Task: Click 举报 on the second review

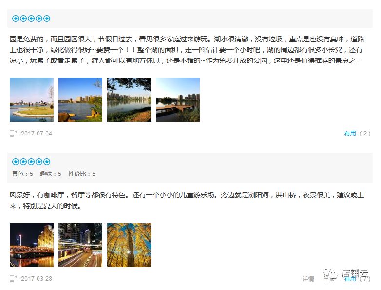Action: coord(329,279)
